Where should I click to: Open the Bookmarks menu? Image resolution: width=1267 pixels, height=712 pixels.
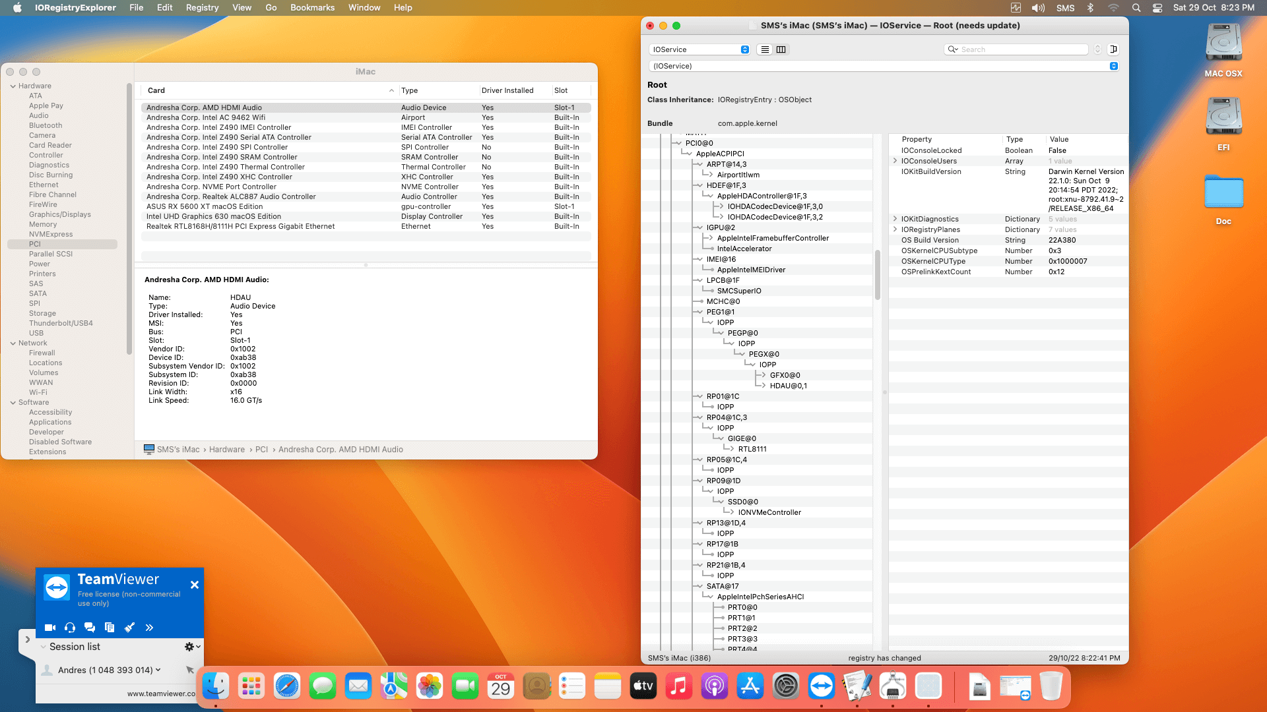312,8
